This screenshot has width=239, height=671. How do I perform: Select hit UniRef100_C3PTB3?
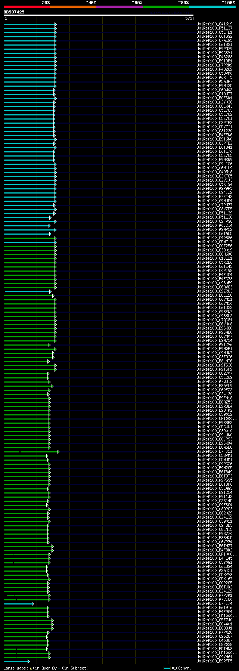(x=214, y=123)
